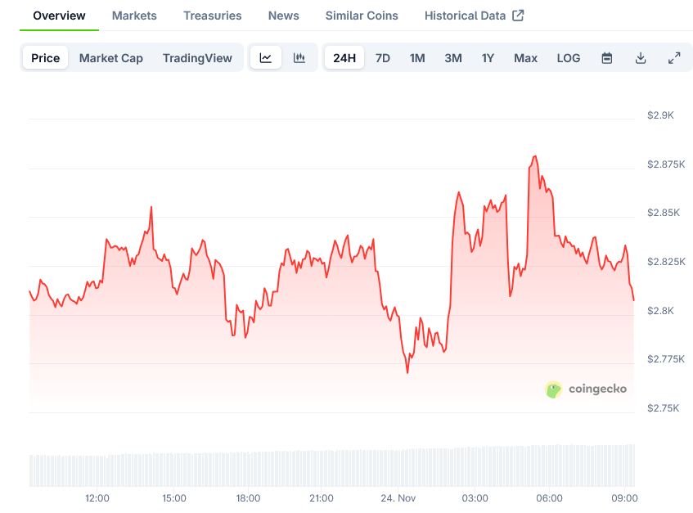The image size is (693, 513).
Task: Switch to the bar chart view icon
Action: [299, 57]
